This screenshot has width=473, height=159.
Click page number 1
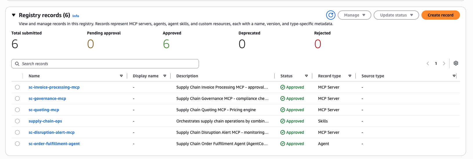(x=436, y=63)
